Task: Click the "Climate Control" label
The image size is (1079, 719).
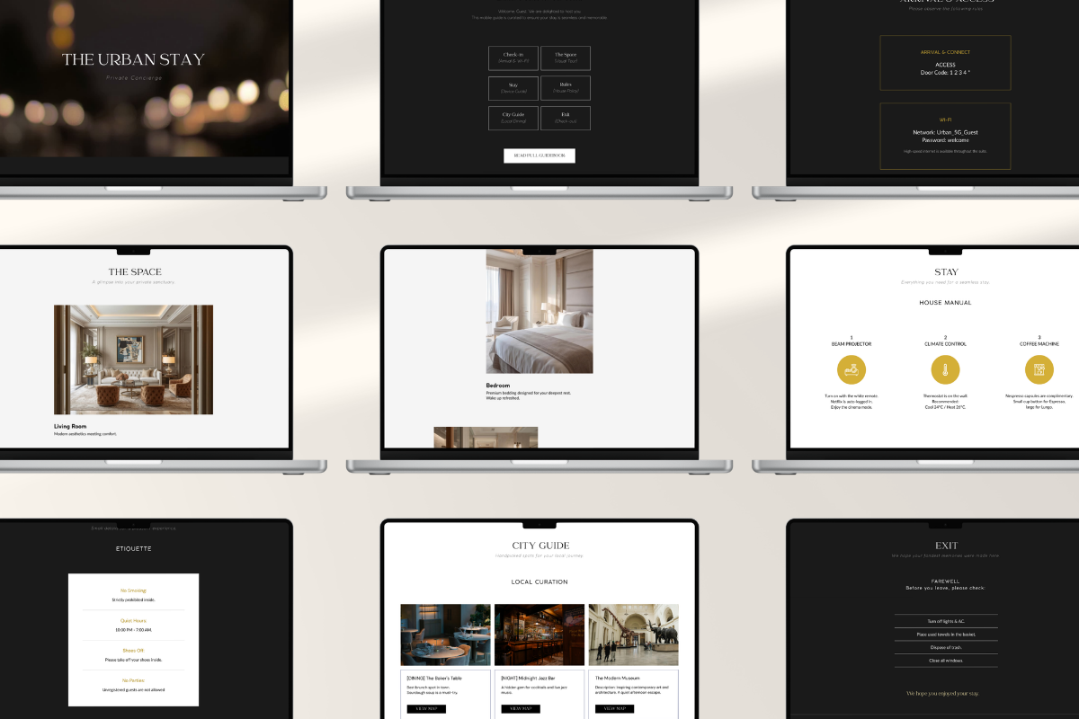Action: (x=945, y=344)
